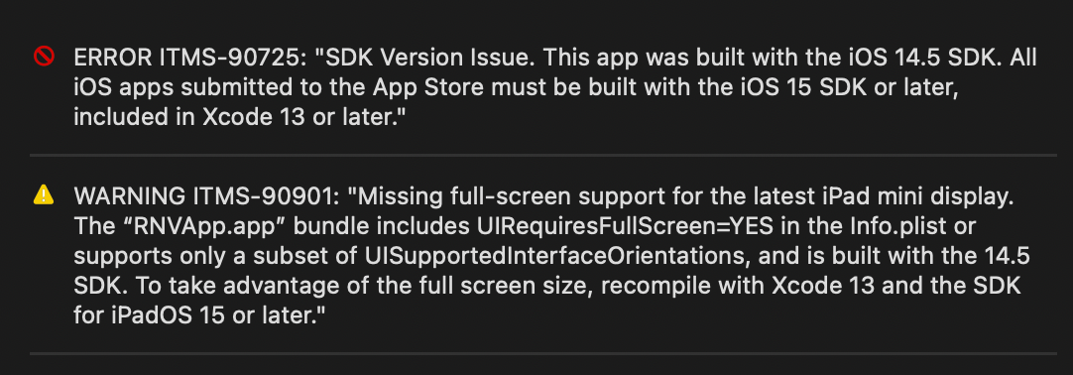1073x375 pixels.
Task: Click the divider line below the warning
Action: [x=543, y=353]
